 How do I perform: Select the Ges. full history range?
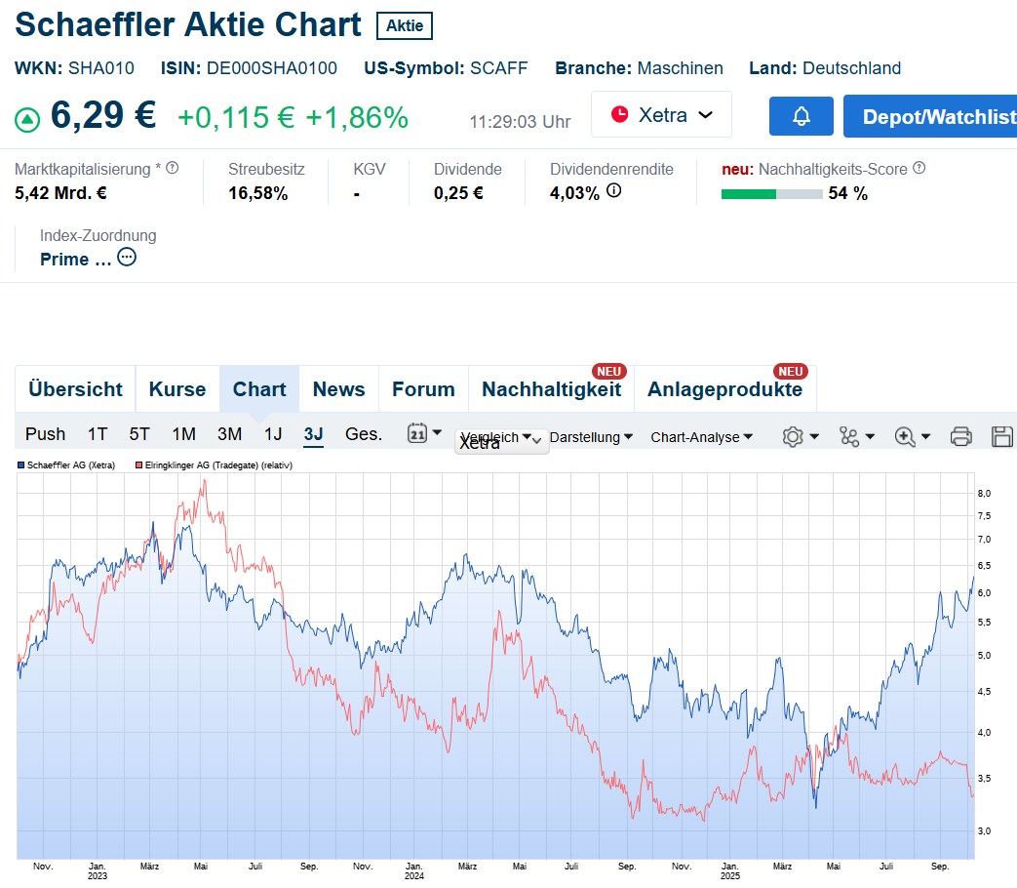[x=364, y=434]
